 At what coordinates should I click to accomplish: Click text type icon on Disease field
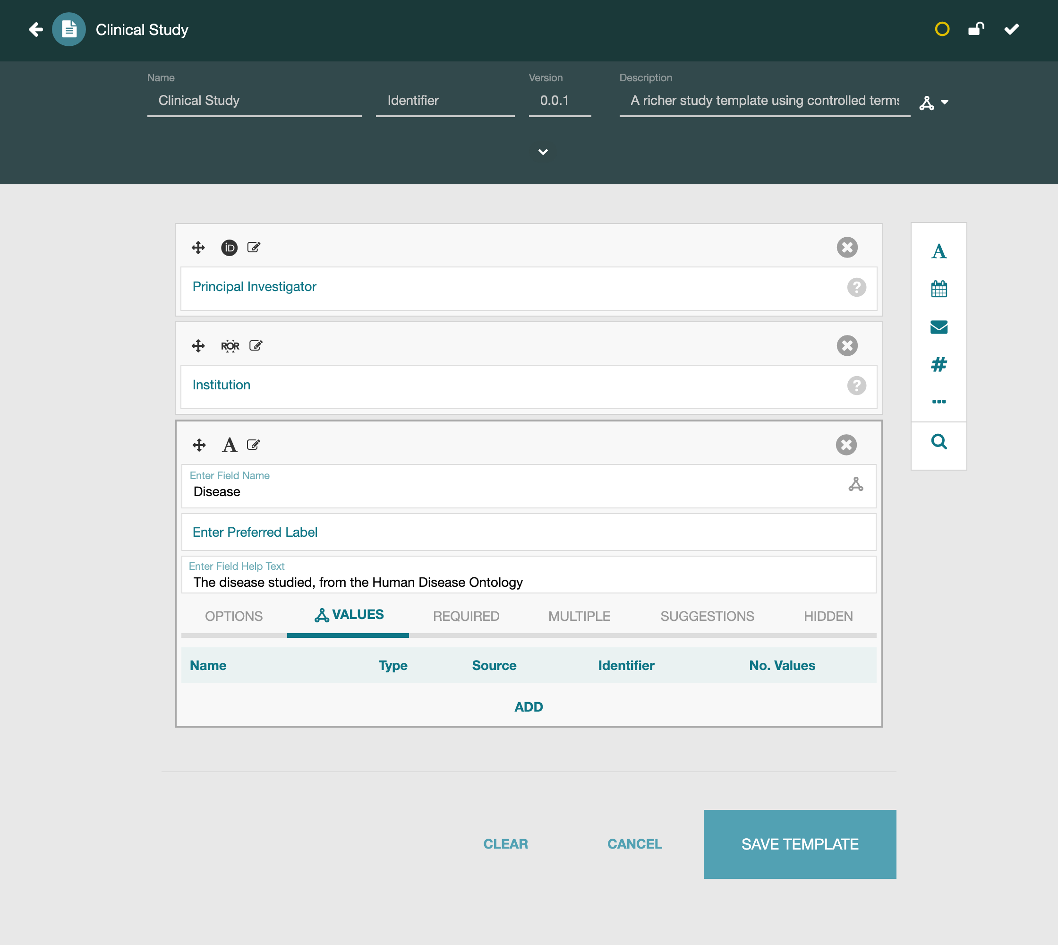230,445
